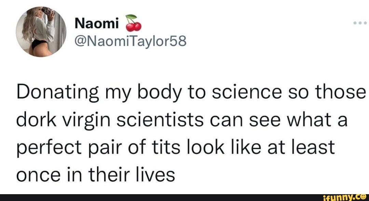Click the black bottom watermark bar
The height and width of the screenshot is (201, 369).
[184, 198]
